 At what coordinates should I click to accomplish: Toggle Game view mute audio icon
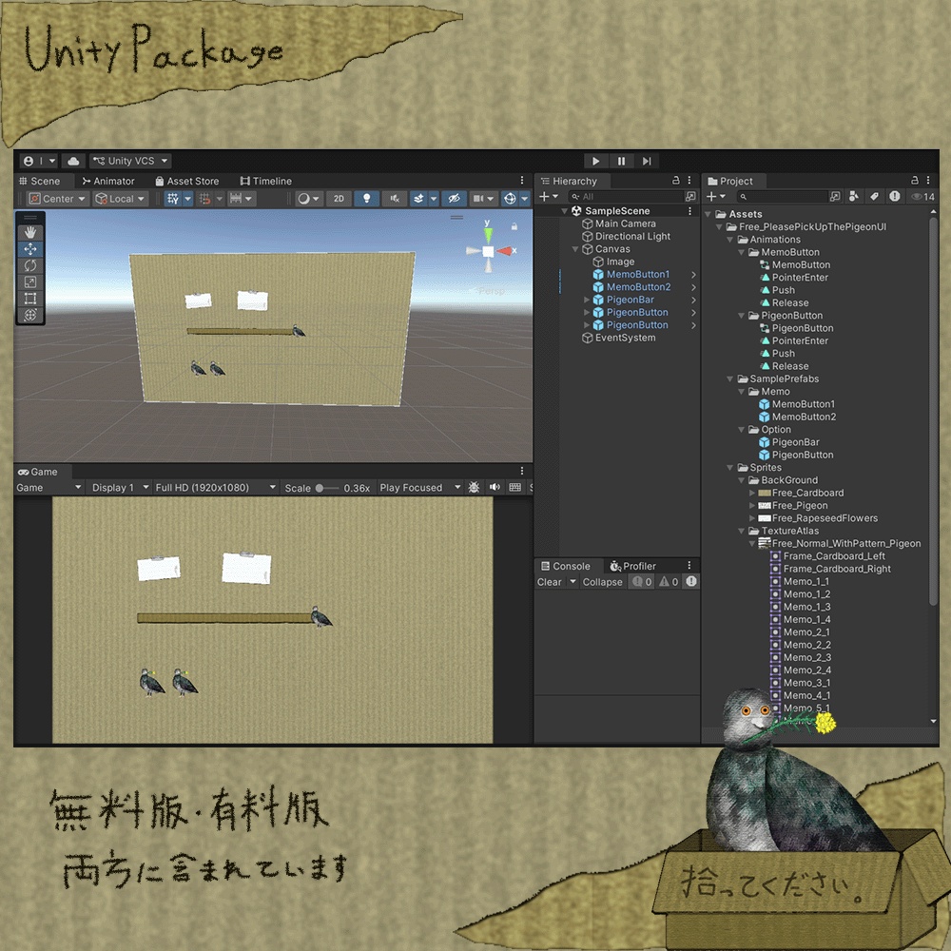tap(495, 488)
